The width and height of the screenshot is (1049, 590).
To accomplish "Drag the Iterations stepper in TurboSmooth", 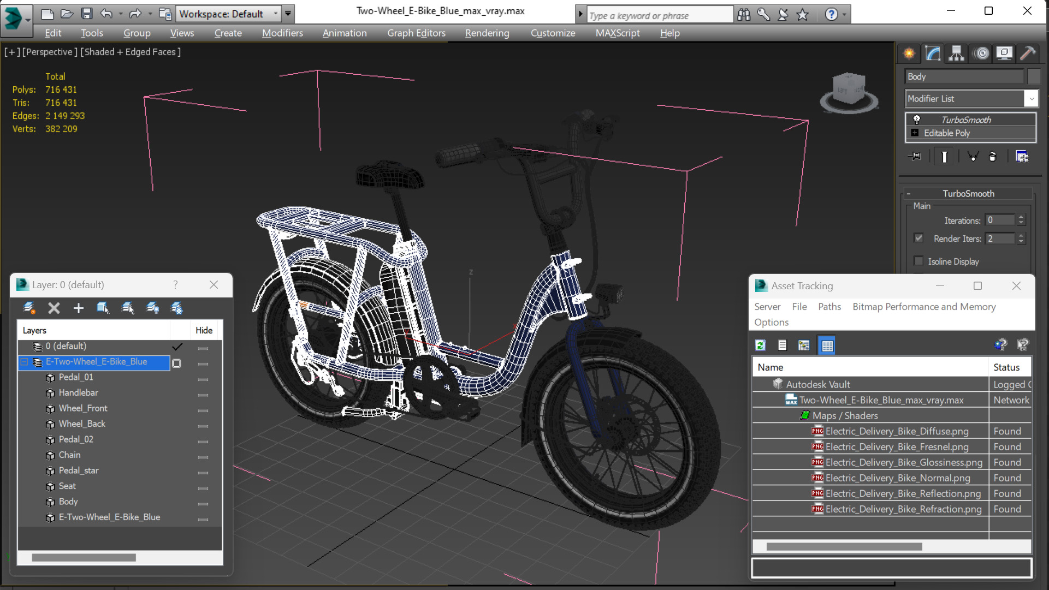I will click(1023, 220).
